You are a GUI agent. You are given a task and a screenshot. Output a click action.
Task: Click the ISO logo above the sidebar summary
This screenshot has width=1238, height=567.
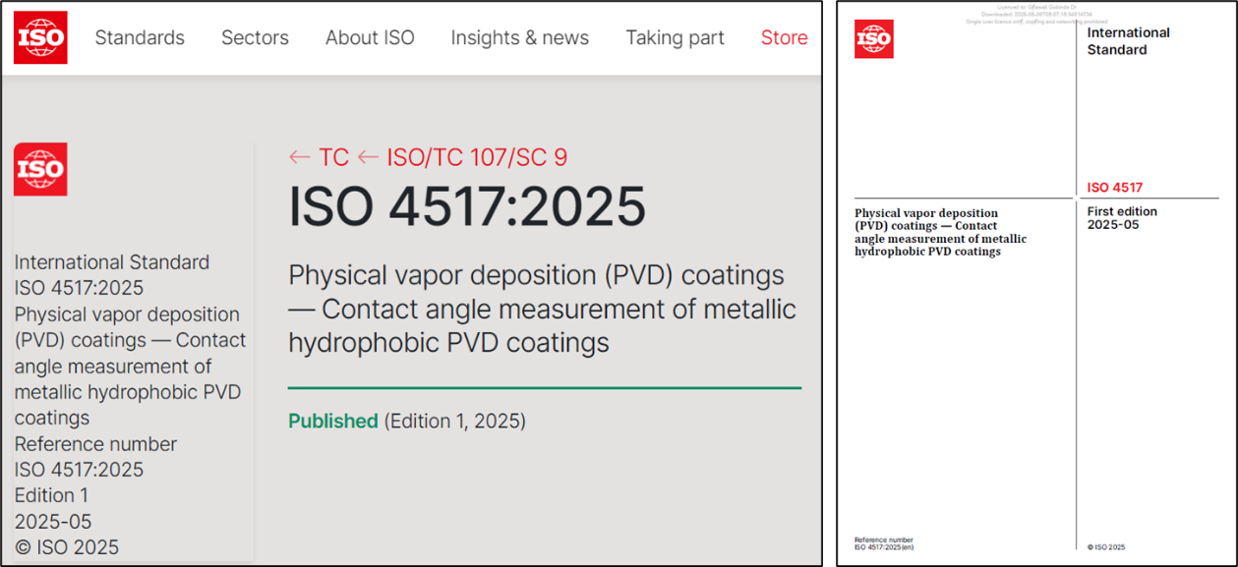40,169
